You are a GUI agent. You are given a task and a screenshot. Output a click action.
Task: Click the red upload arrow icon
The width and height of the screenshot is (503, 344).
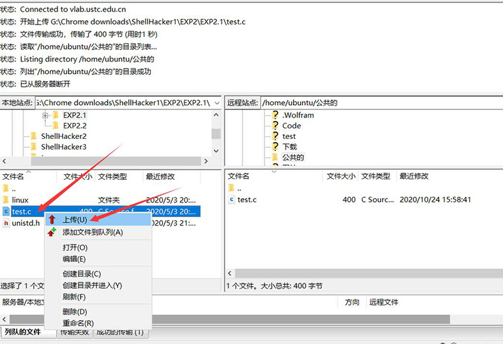[52, 220]
